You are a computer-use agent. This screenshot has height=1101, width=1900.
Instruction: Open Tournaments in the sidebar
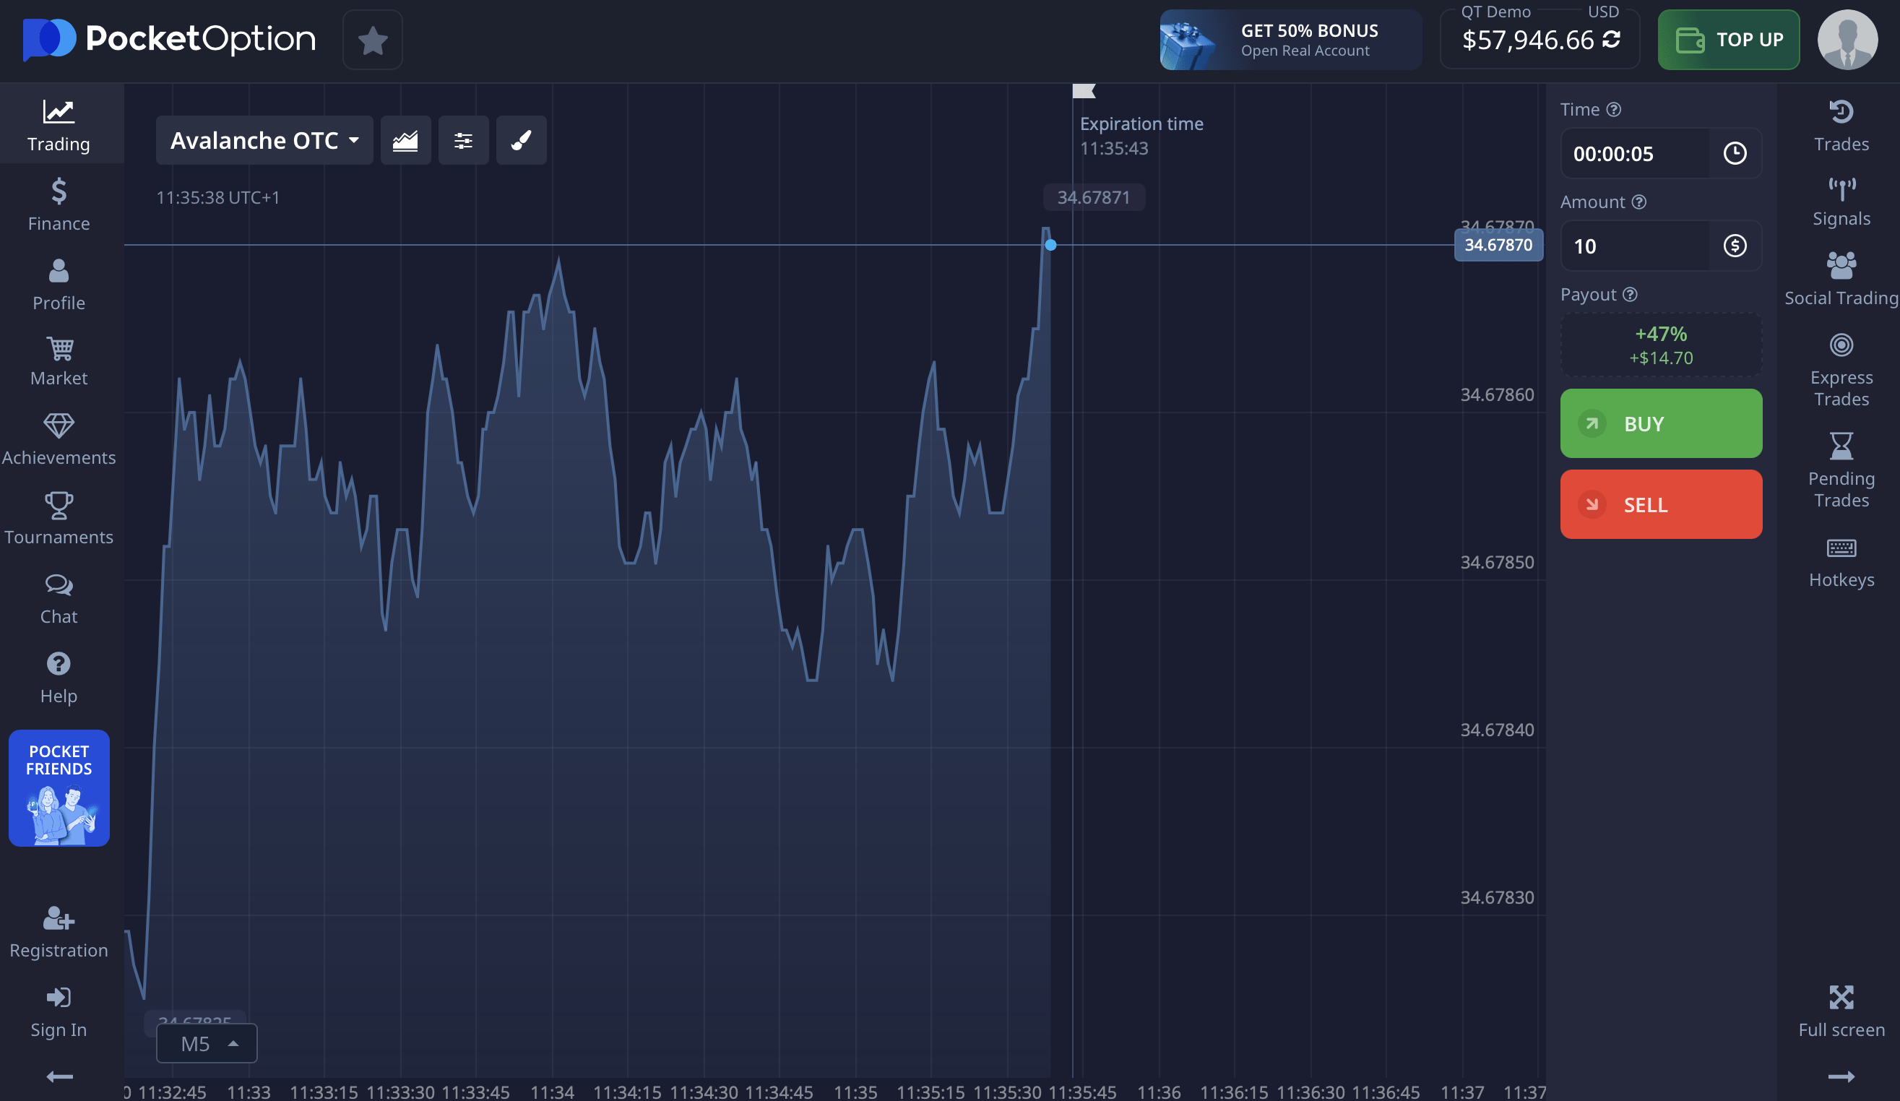(59, 518)
